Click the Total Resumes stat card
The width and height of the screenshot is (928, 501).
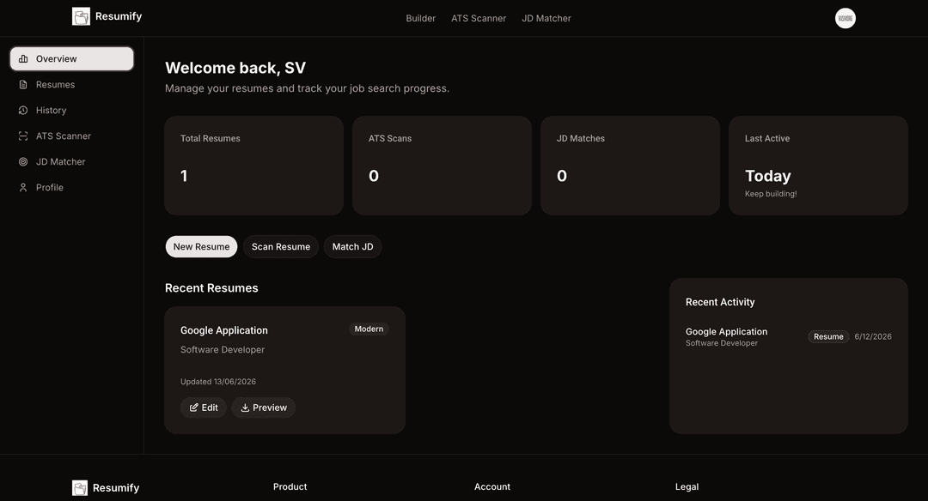253,166
